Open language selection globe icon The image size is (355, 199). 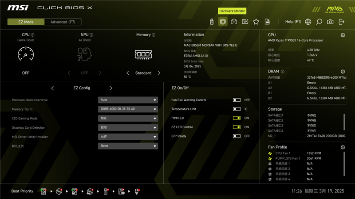308,22
